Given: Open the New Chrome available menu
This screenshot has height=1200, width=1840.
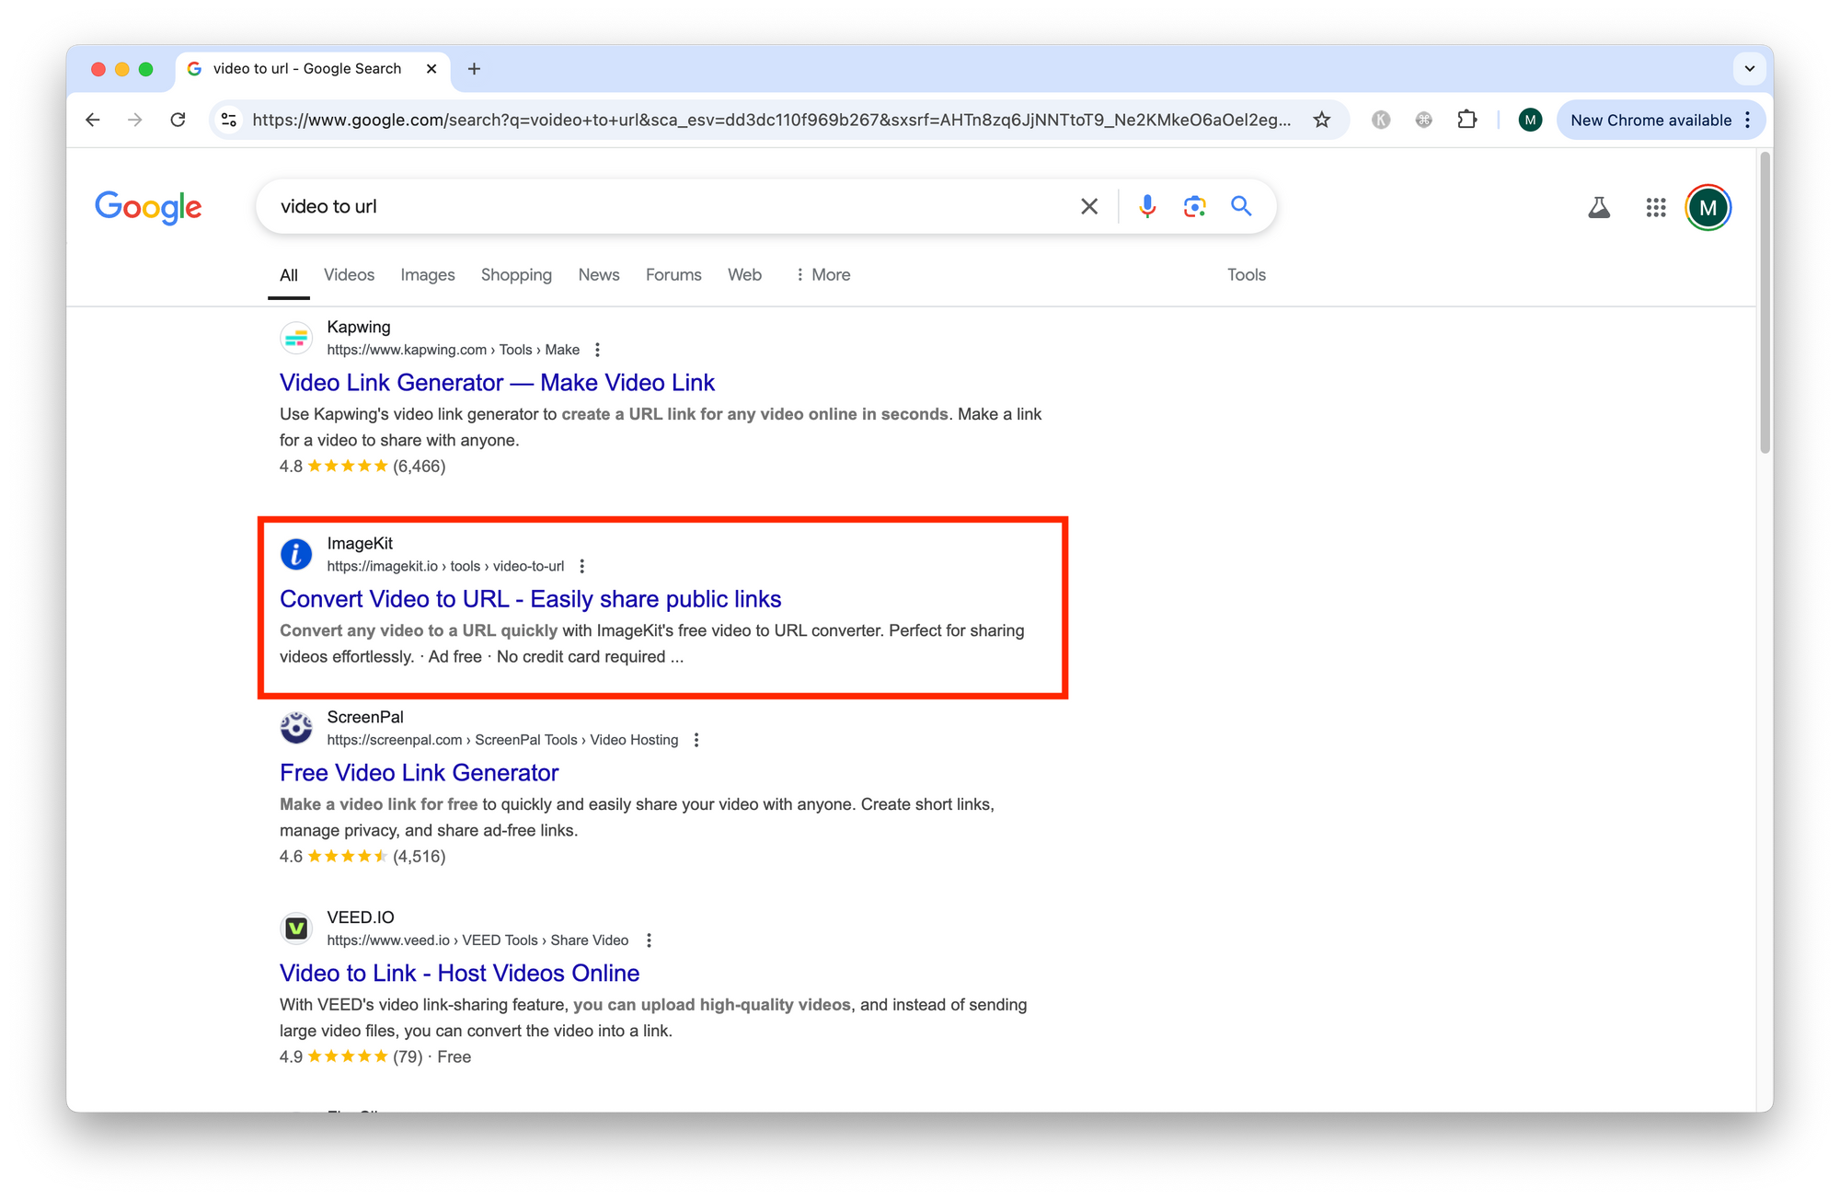Looking at the screenshot, I should tap(1661, 120).
